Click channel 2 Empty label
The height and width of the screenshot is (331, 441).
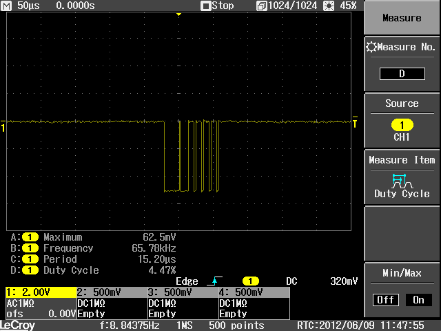(x=91, y=314)
